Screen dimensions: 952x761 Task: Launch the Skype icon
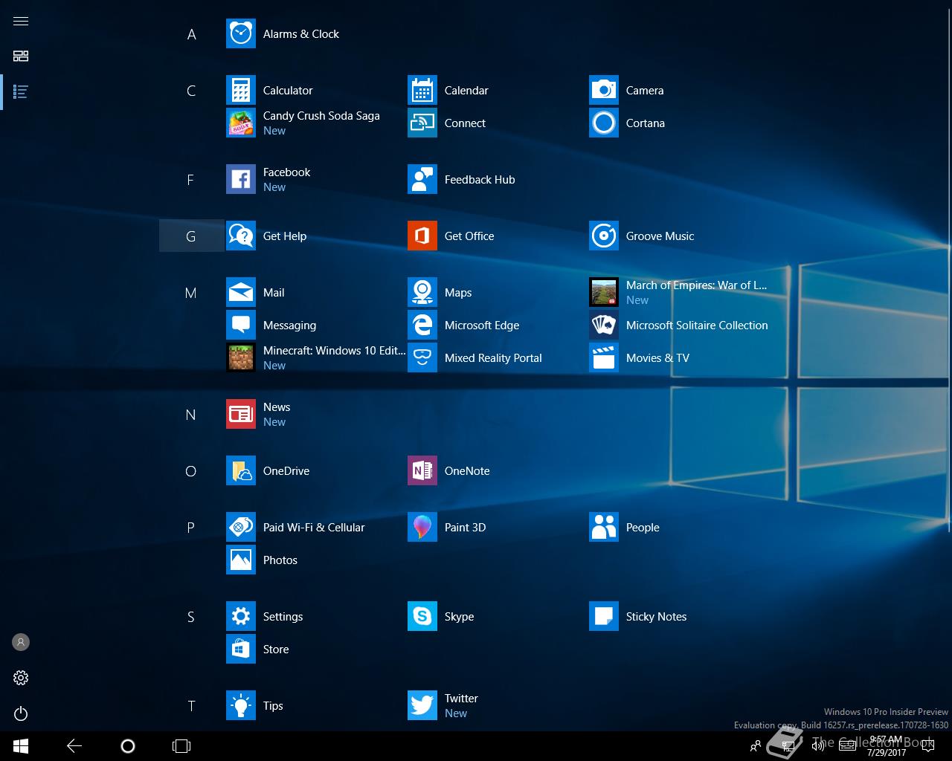(422, 617)
